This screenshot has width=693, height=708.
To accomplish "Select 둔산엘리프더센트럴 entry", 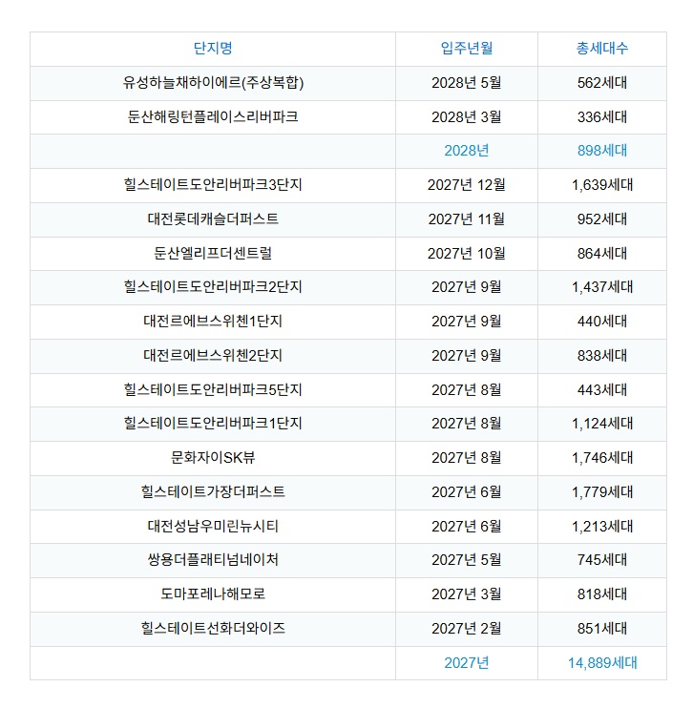I will pos(212,254).
